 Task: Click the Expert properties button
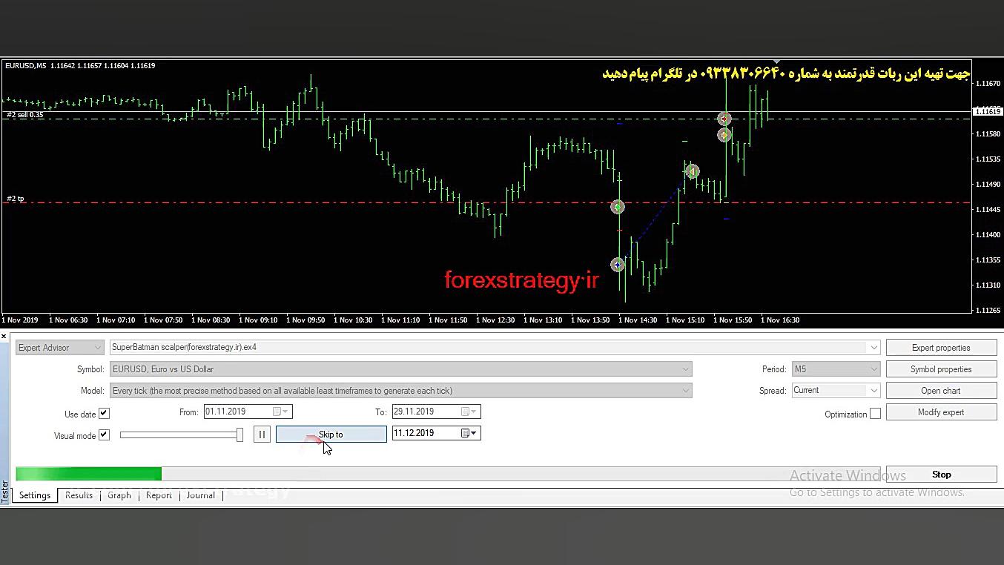click(941, 348)
